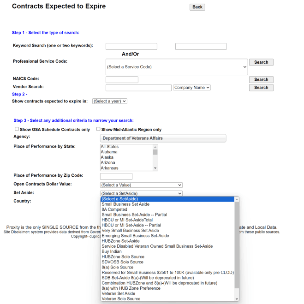Choose Small Business Set-Aside -- Partial
Viewport: 304px width, 304px height.
(167, 215)
